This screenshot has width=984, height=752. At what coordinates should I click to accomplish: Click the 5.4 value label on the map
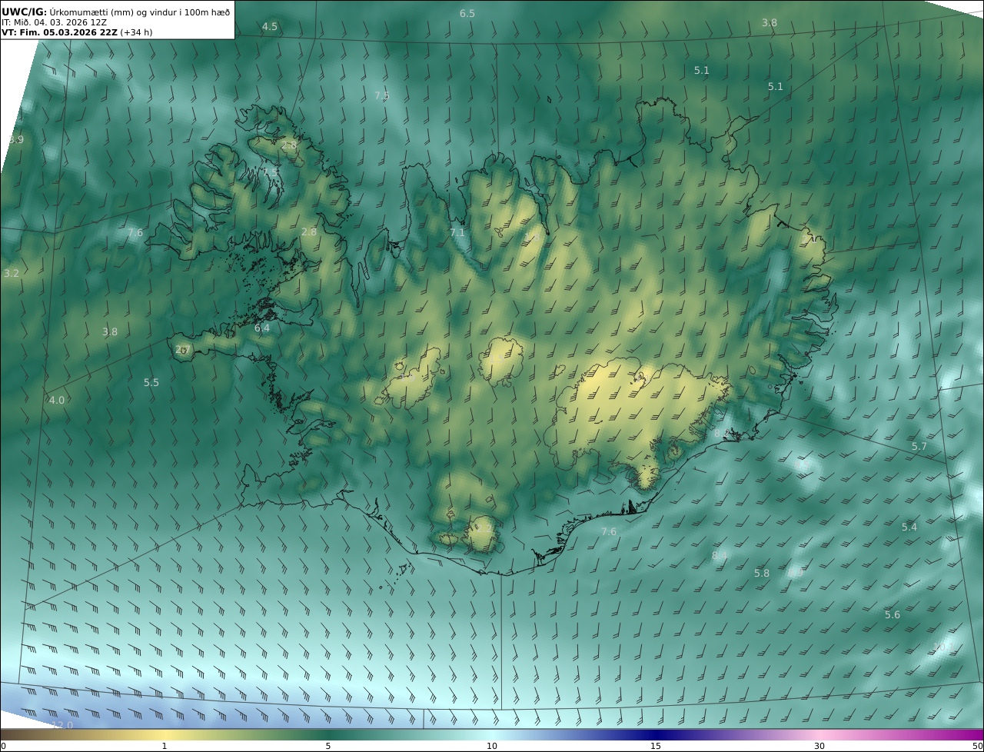click(909, 527)
